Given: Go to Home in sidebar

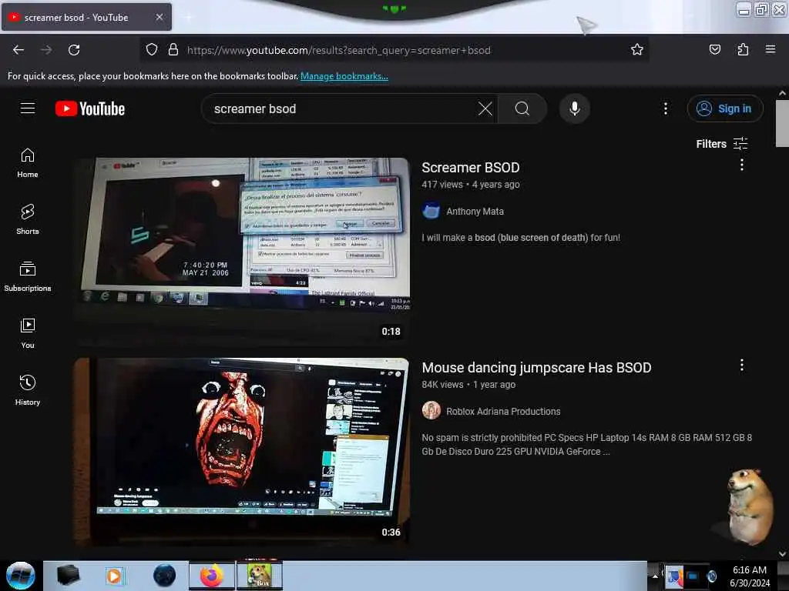Looking at the screenshot, I should pyautogui.click(x=28, y=163).
